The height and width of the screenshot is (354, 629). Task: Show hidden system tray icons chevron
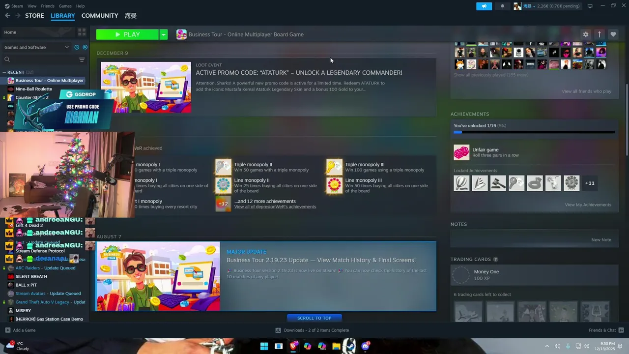(546, 346)
